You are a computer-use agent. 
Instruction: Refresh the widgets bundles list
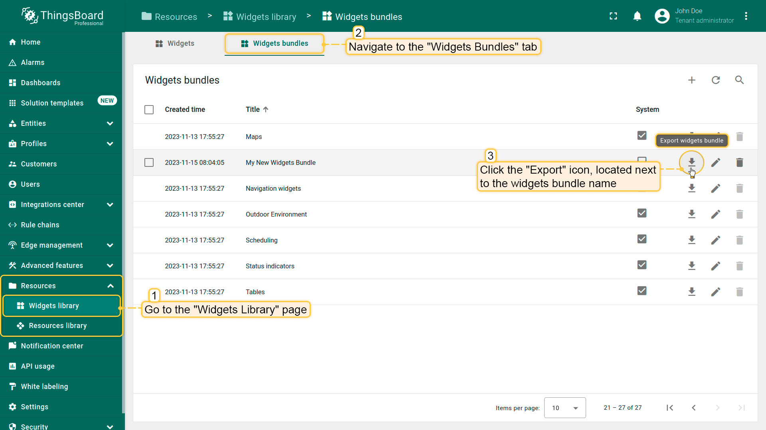(x=716, y=80)
